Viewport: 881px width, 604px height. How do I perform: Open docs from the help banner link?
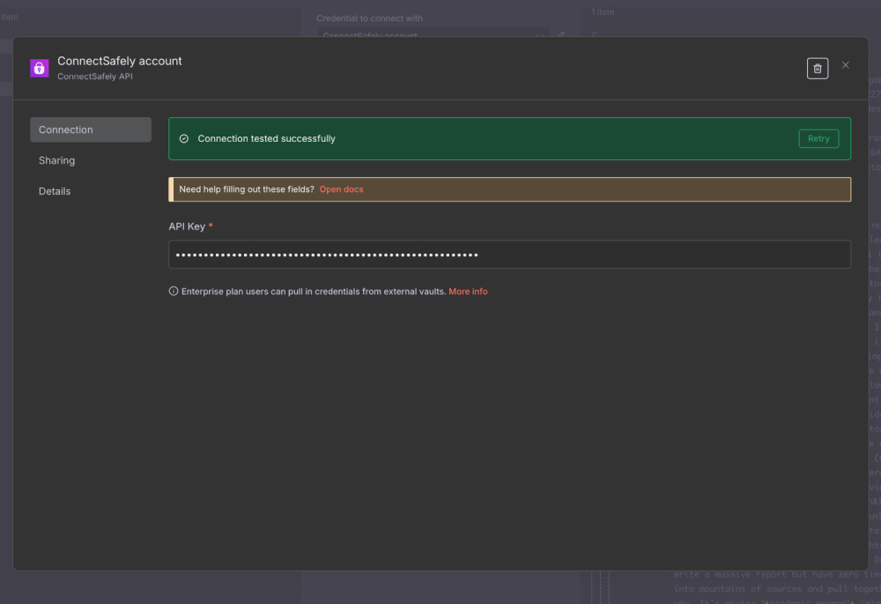pyautogui.click(x=341, y=188)
